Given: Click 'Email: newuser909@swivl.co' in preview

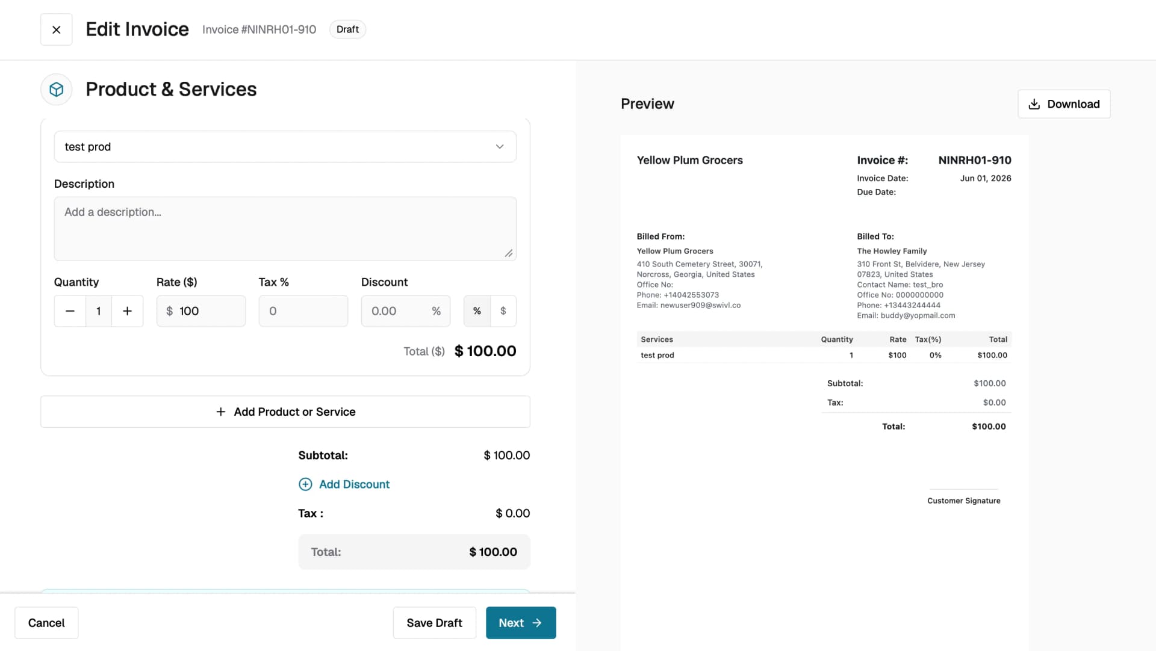Looking at the screenshot, I should (x=688, y=305).
